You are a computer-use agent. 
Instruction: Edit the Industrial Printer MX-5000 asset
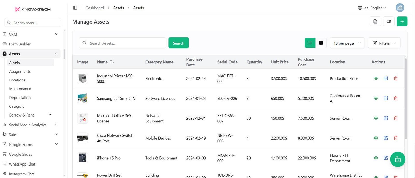pos(386,78)
